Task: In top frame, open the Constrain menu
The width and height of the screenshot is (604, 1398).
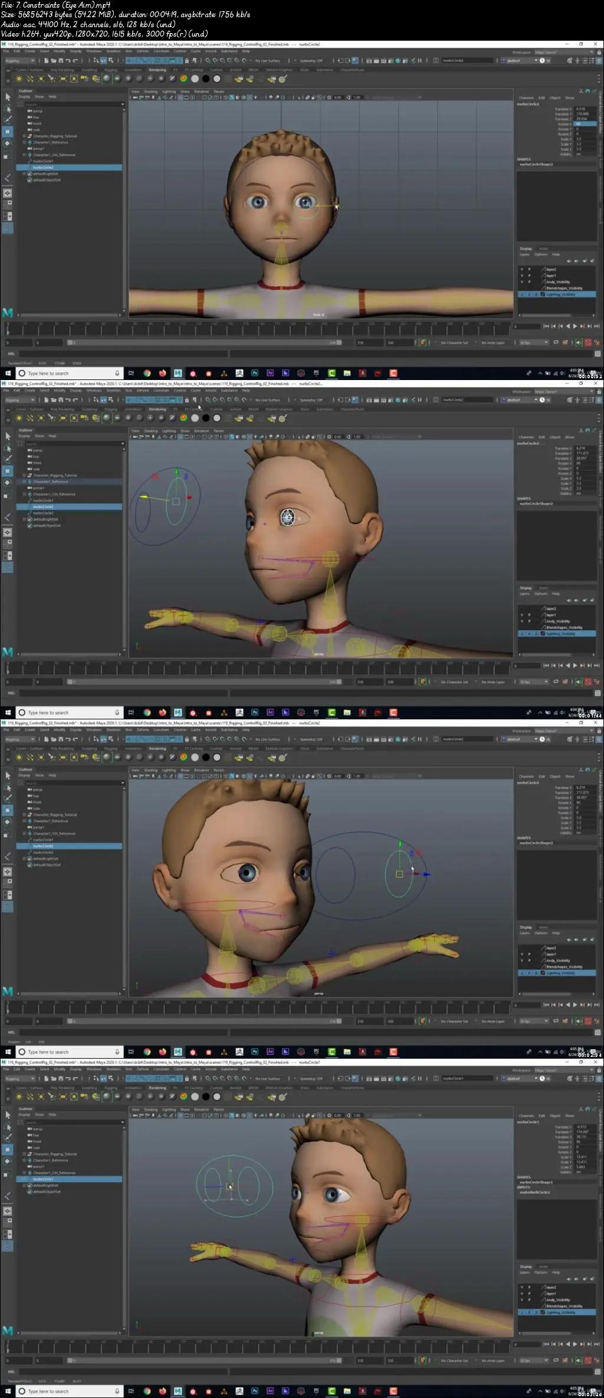Action: [x=161, y=51]
